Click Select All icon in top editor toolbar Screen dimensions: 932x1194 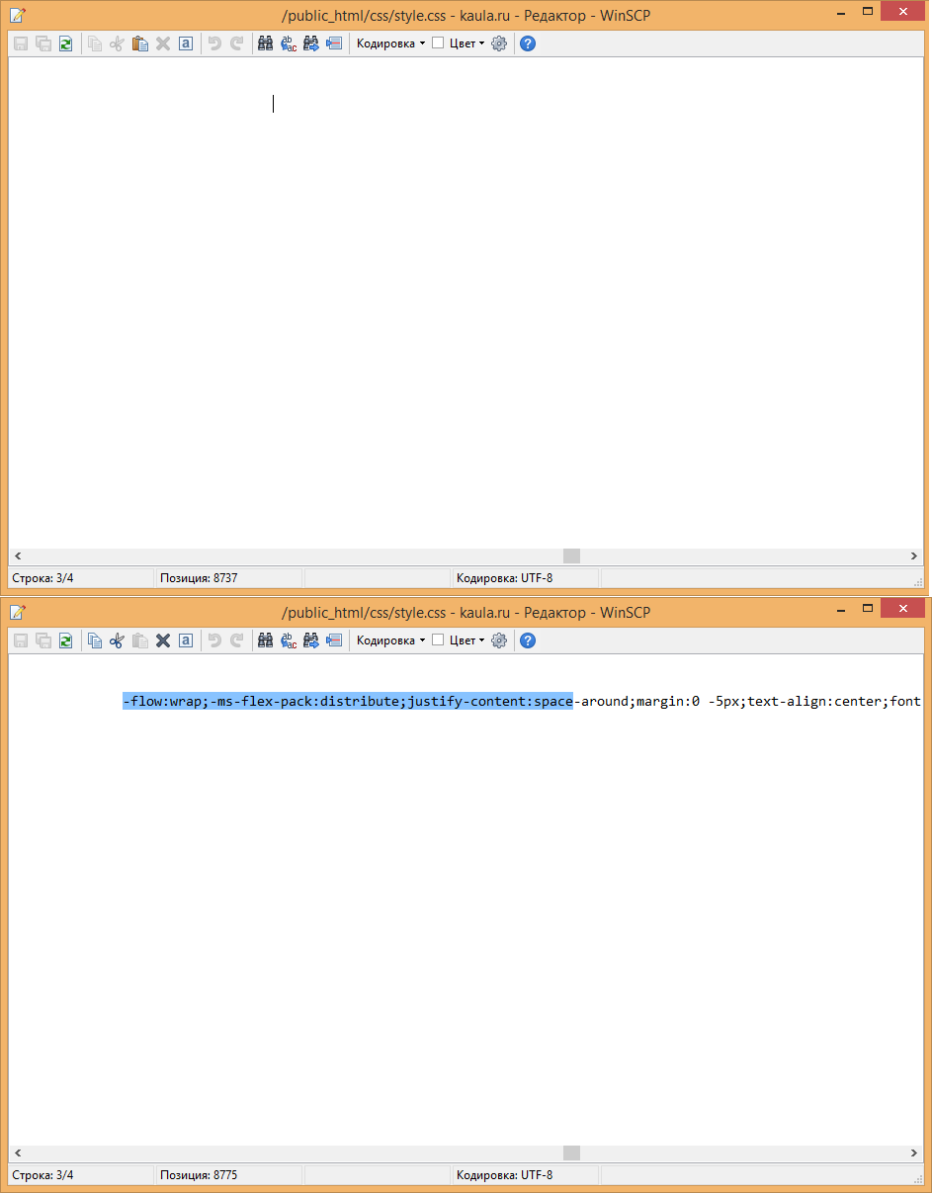[x=186, y=43]
